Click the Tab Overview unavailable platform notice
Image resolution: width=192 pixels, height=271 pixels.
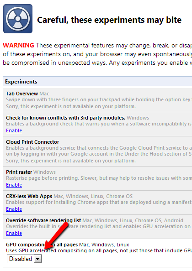pos(71,106)
